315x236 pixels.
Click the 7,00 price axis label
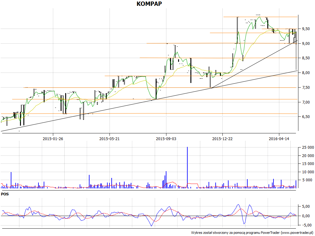[x=305, y=102]
